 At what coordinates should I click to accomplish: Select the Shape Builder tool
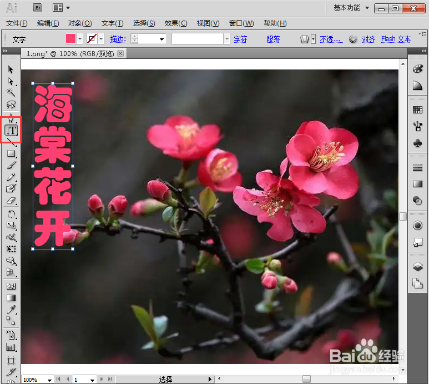11,261
